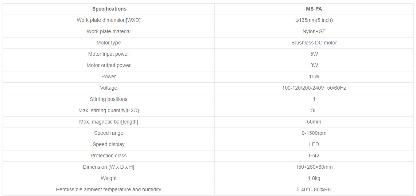
Task: Select the Max. magnetic bar[length] label
Action: coord(109,122)
